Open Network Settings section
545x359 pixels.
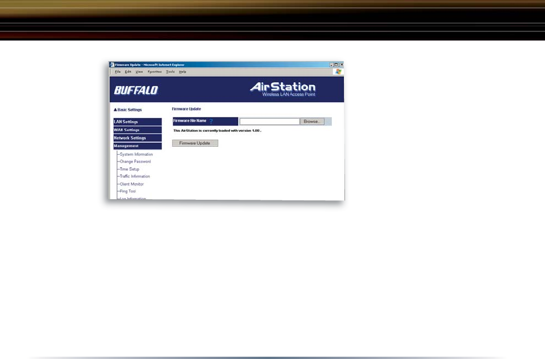pos(137,138)
